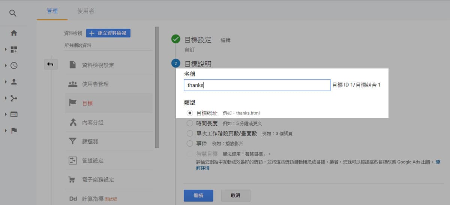450x205 pixels.
Task: Click the 管道設定 arrows icon
Action: [73, 160]
